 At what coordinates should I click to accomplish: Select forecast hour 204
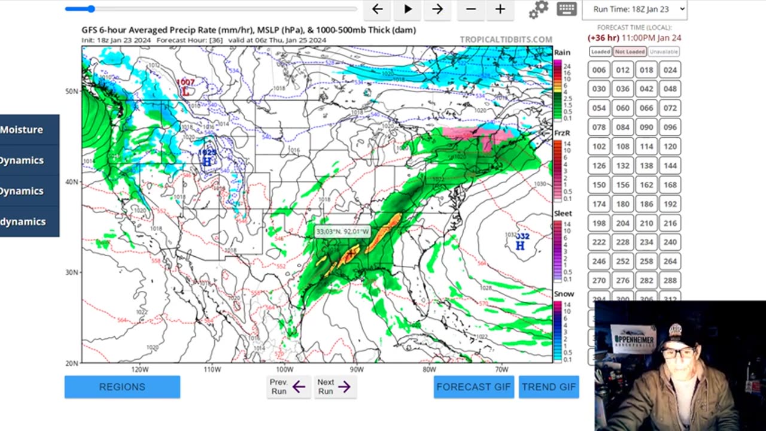click(623, 223)
